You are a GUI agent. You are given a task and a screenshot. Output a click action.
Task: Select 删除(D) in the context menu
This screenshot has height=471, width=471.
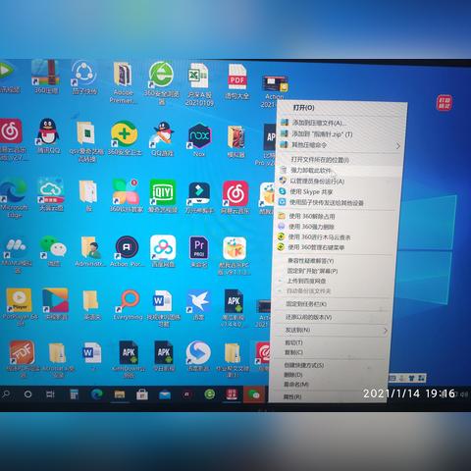(292, 375)
